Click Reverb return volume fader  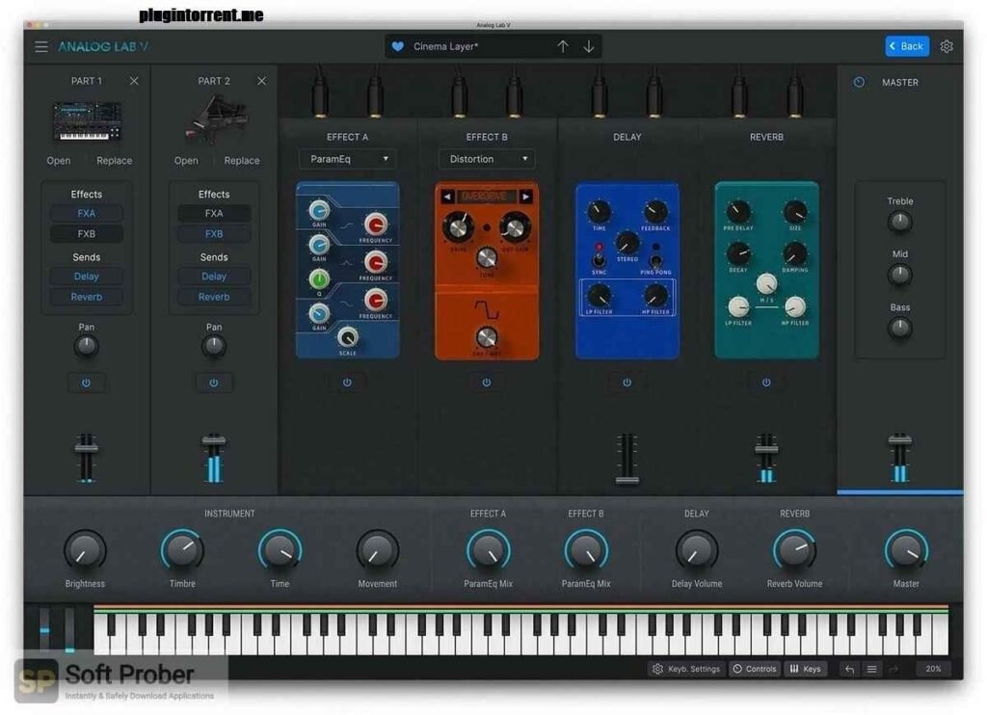[x=766, y=448]
